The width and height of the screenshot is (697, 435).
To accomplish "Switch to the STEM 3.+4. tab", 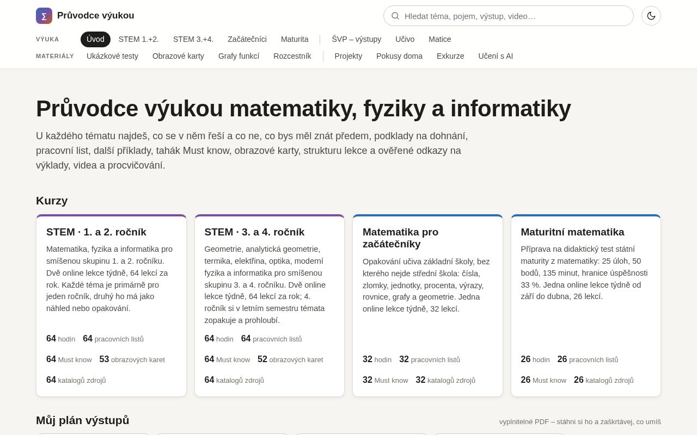I will [193, 39].
